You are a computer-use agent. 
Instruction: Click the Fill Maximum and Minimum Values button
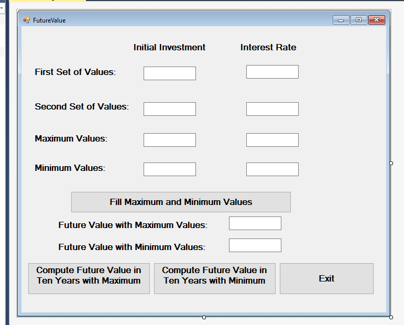click(181, 202)
